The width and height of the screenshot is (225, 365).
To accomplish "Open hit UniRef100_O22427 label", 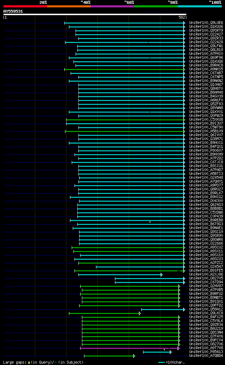I will click(206, 34).
